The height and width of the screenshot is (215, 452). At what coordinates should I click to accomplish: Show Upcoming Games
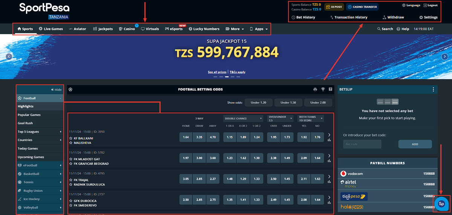[x=40, y=157]
